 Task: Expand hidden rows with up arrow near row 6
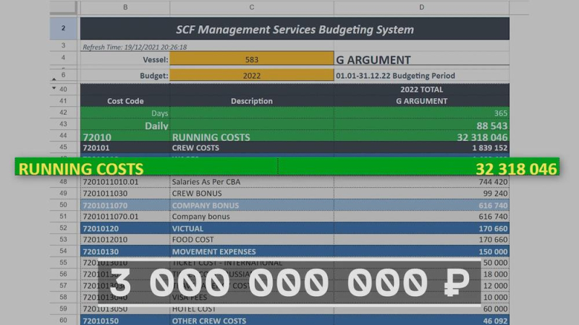(x=54, y=79)
